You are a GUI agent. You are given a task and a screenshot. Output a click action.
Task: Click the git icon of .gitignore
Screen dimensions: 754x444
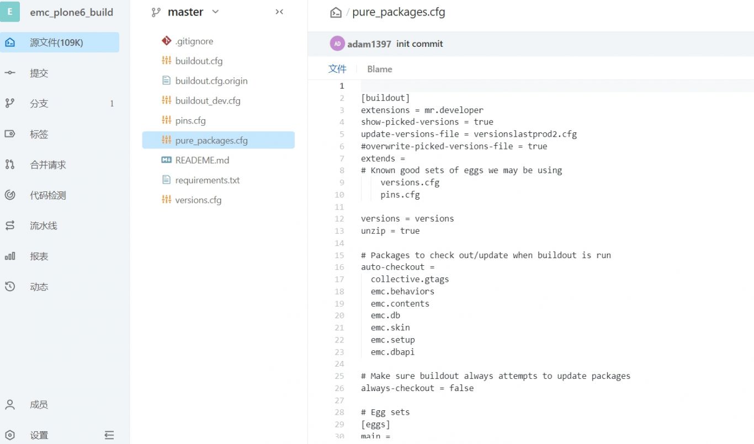[166, 41]
